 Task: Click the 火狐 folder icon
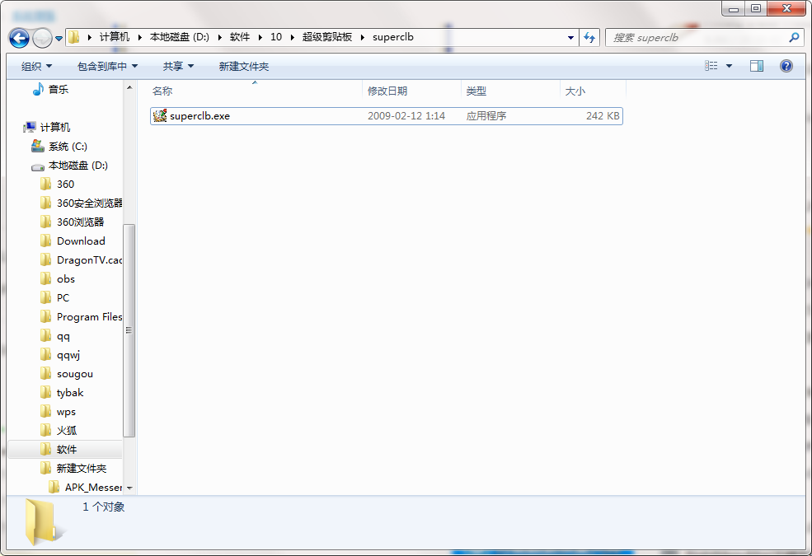pos(45,430)
